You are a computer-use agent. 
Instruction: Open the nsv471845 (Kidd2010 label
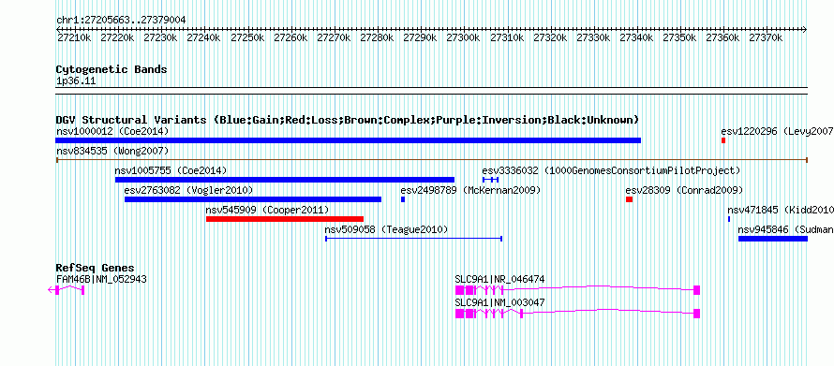pyautogui.click(x=781, y=211)
